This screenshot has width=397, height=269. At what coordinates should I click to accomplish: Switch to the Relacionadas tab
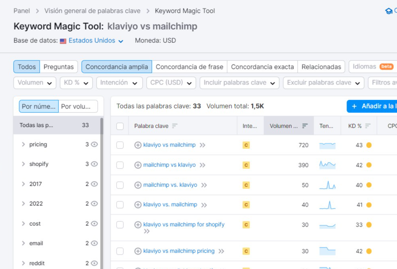coord(321,67)
